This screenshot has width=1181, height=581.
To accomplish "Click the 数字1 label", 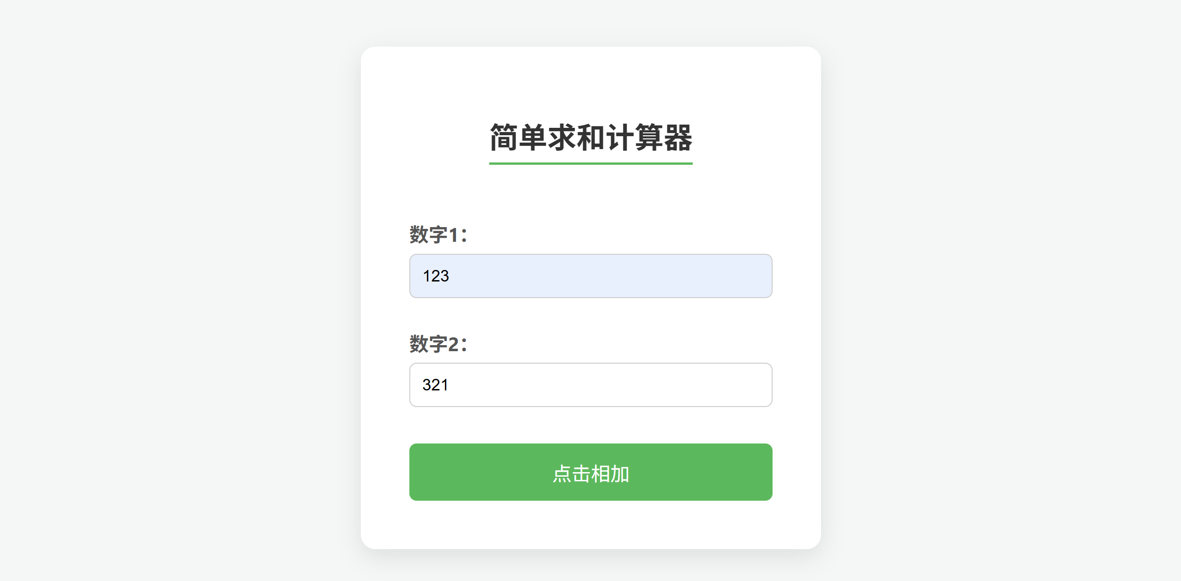I will pos(437,234).
